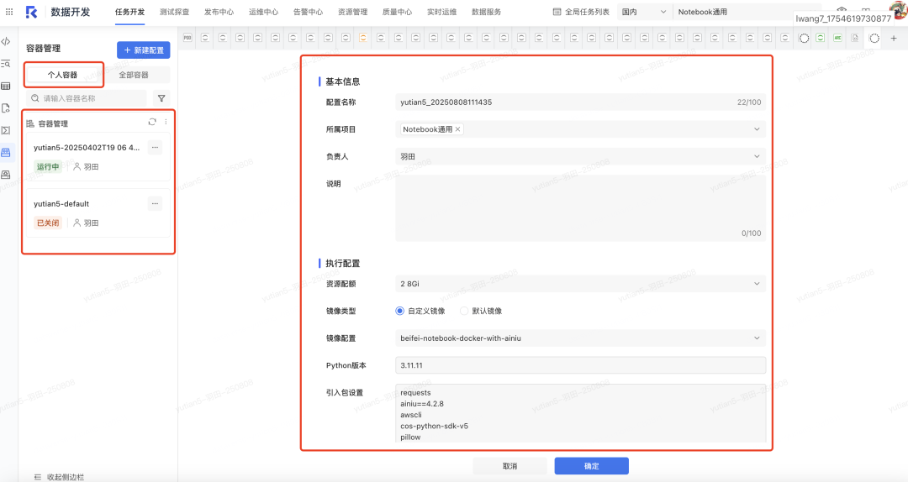Focus the container name search field
The height and width of the screenshot is (482, 908).
tap(87, 98)
